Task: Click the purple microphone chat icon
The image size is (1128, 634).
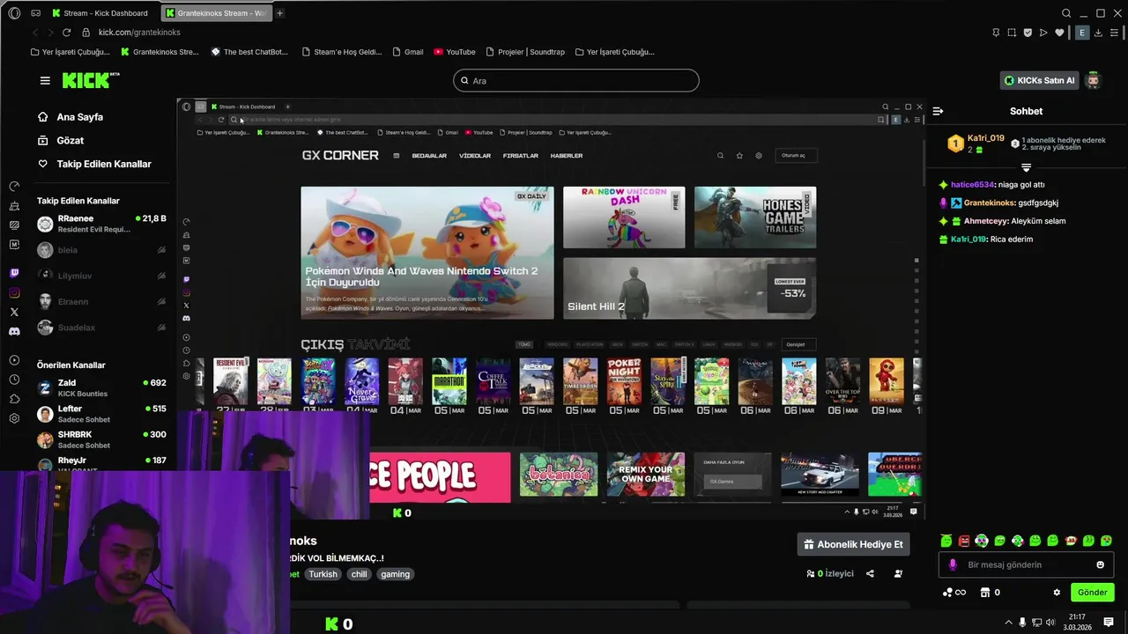Action: point(952,565)
